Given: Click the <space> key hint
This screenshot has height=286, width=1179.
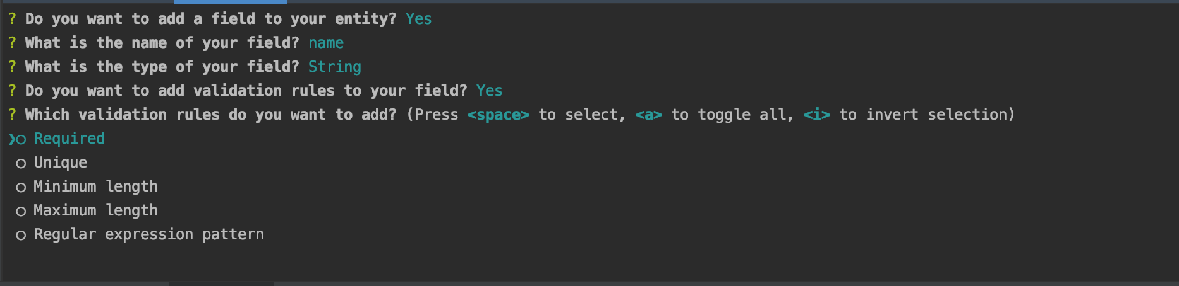Looking at the screenshot, I should (x=498, y=115).
